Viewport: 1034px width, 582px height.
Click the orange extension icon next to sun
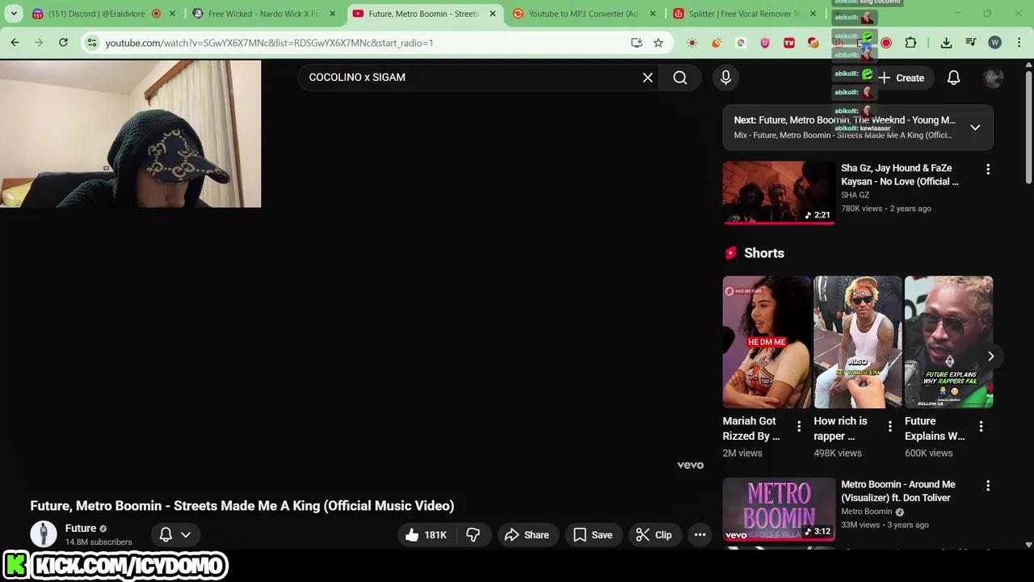[x=717, y=43]
